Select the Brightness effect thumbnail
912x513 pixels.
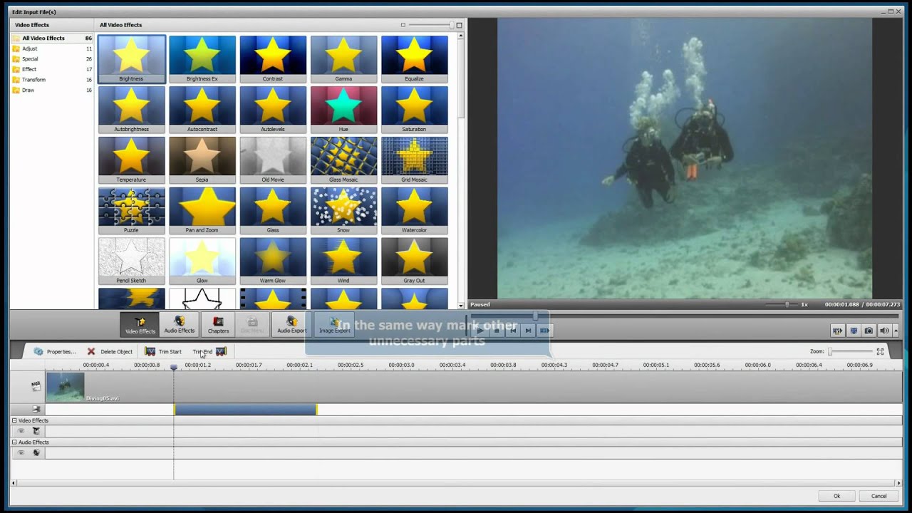click(x=131, y=59)
